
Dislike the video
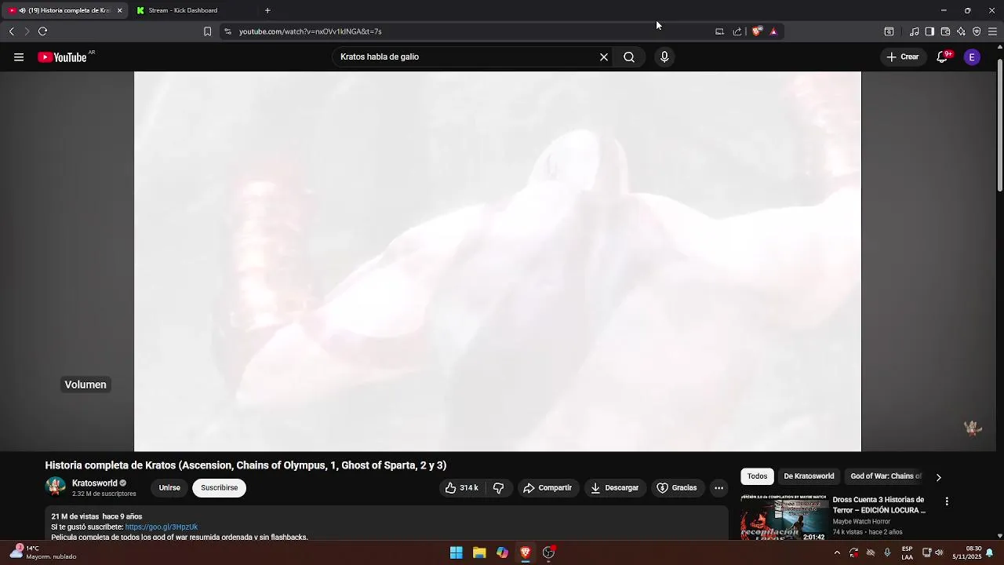(x=498, y=487)
